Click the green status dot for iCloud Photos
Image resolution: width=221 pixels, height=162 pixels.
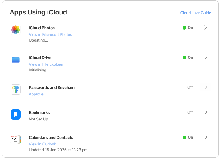point(184,28)
